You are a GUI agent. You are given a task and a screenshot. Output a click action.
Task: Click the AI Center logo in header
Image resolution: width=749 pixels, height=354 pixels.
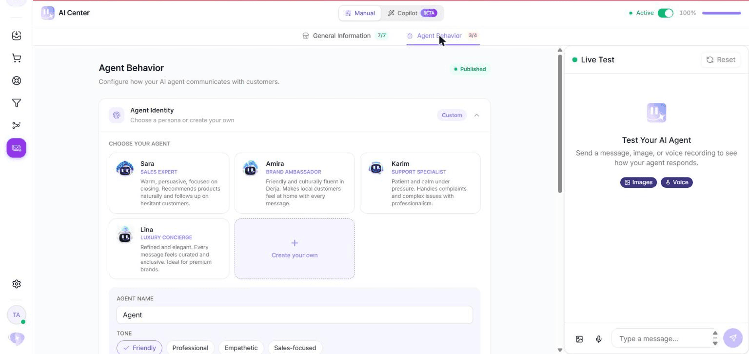coord(48,13)
